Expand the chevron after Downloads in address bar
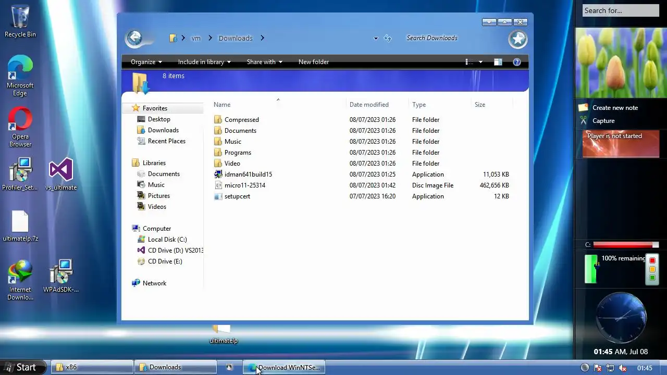Image resolution: width=667 pixels, height=375 pixels. 263,38
